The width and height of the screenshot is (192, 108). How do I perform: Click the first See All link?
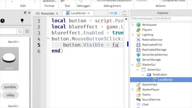click(13, 42)
